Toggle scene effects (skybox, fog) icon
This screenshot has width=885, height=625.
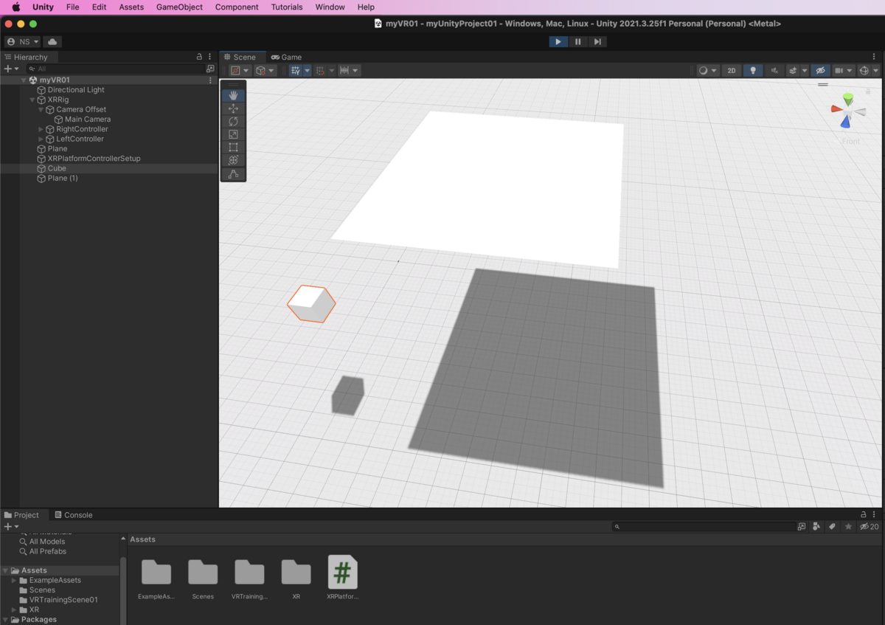793,71
